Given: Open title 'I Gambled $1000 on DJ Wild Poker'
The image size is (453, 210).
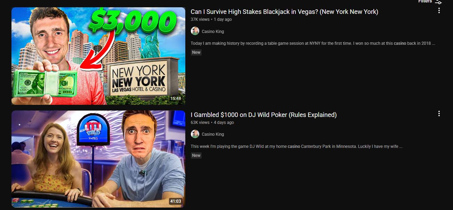Looking at the screenshot, I should point(264,115).
